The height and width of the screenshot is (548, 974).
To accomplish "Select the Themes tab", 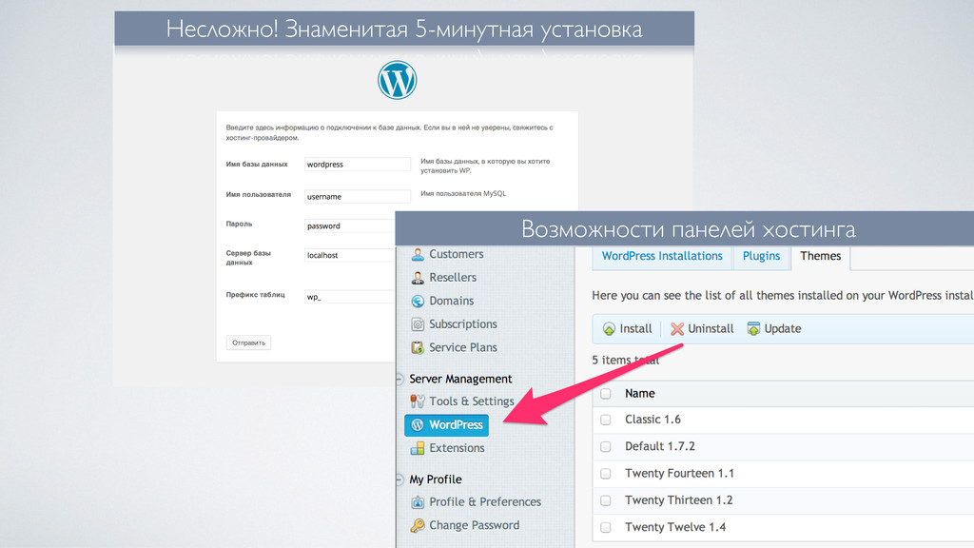I will 820,257.
